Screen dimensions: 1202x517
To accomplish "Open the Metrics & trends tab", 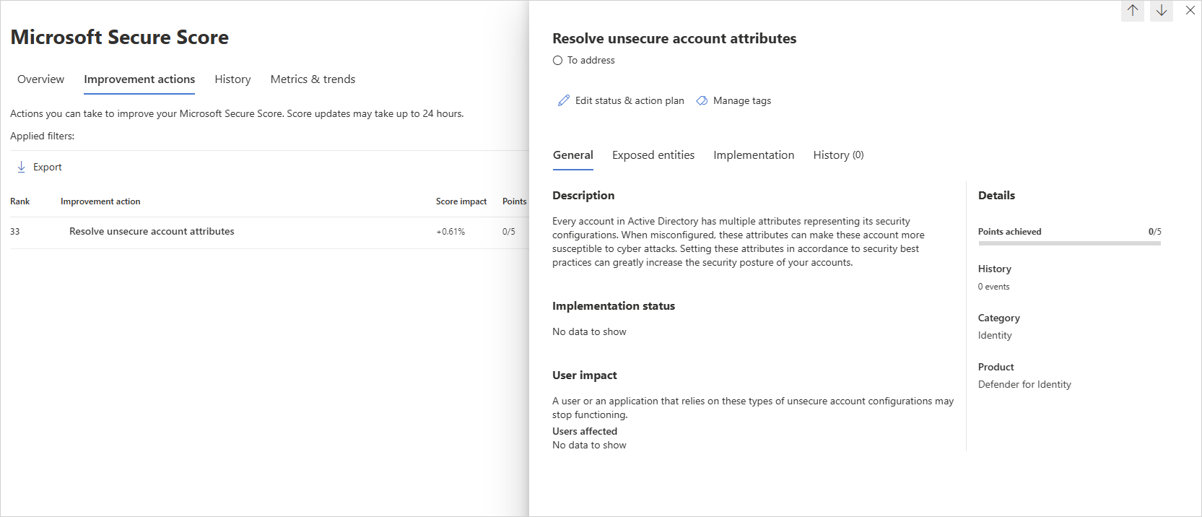I will coord(313,79).
